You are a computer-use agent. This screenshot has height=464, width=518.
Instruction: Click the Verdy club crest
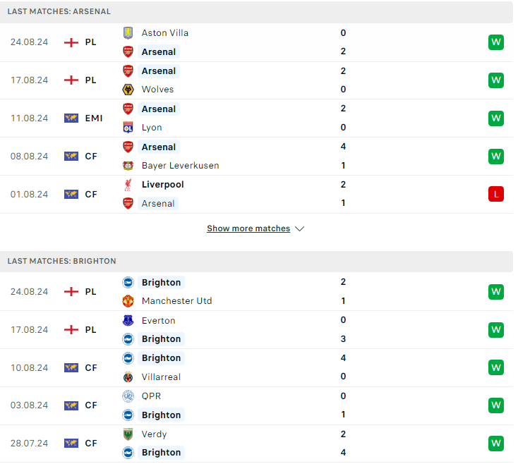[128, 434]
